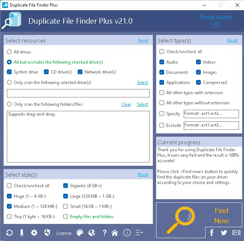Expand the menu list dropdown in bottom toolbar

[139, 233]
